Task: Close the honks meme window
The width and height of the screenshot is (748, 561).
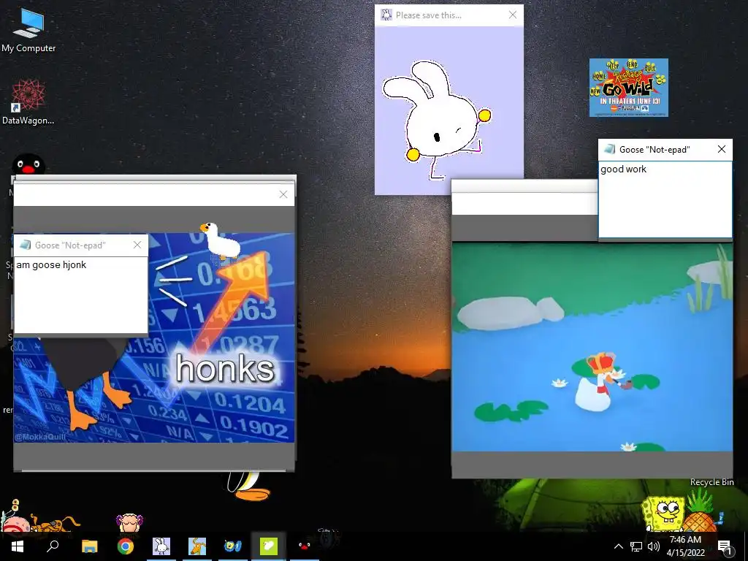Action: (283, 194)
